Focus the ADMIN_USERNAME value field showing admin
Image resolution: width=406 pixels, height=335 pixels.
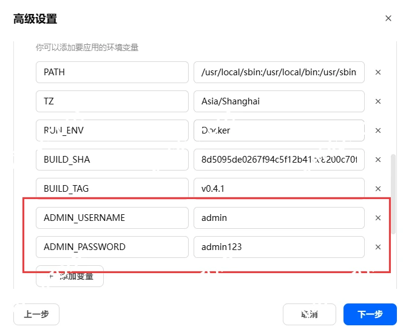(279, 218)
